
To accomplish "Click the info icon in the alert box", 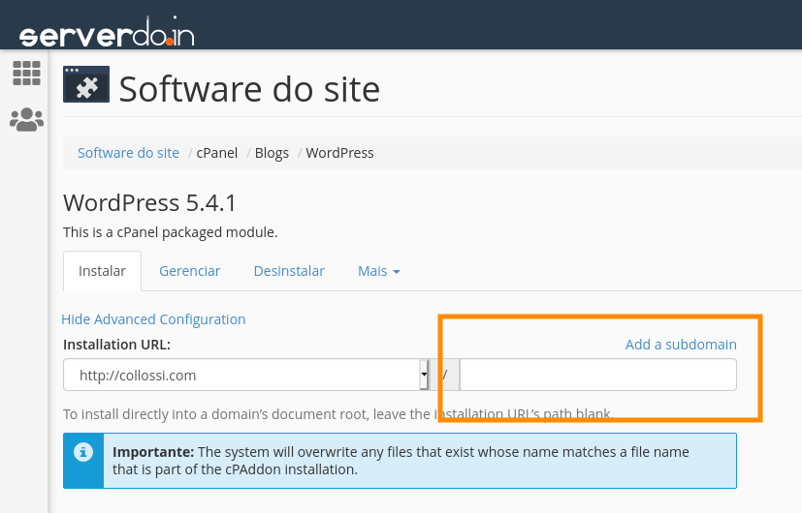I will (84, 452).
